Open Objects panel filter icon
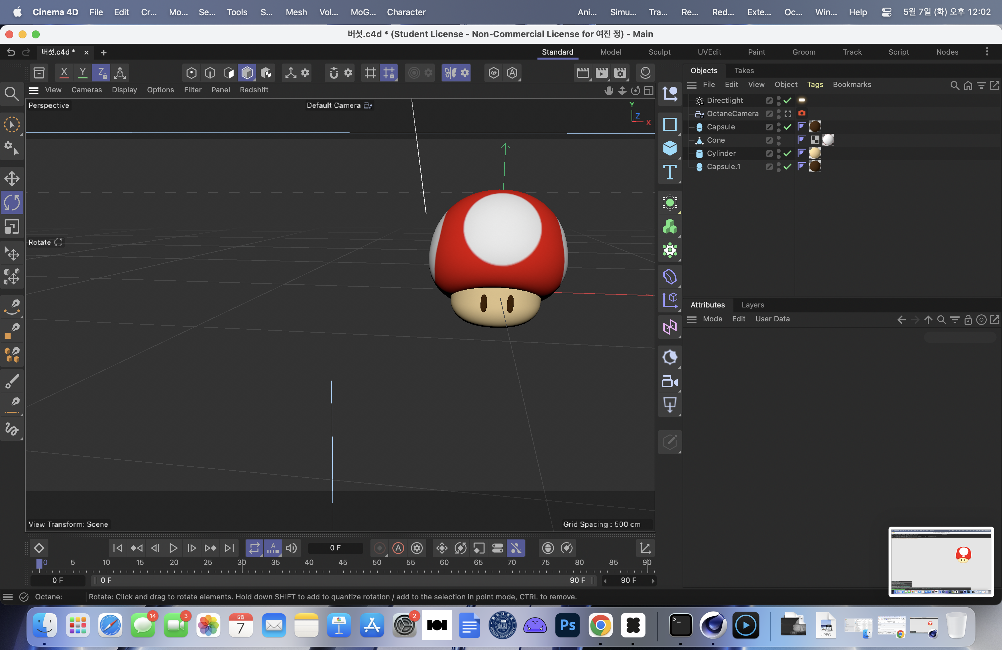1002x650 pixels. tap(981, 85)
